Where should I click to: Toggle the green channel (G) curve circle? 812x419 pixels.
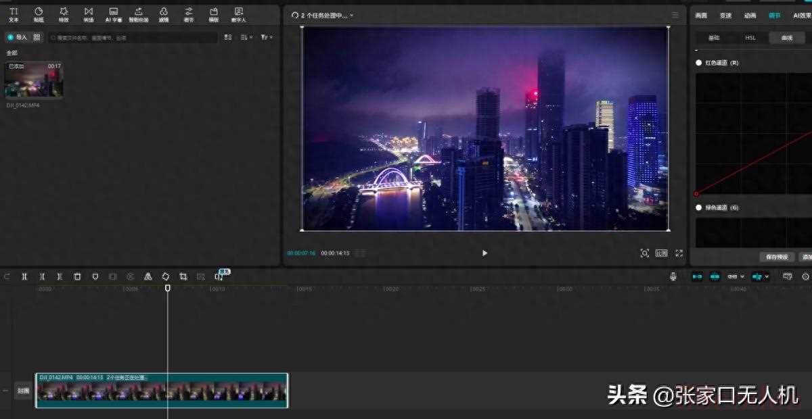[699, 207]
